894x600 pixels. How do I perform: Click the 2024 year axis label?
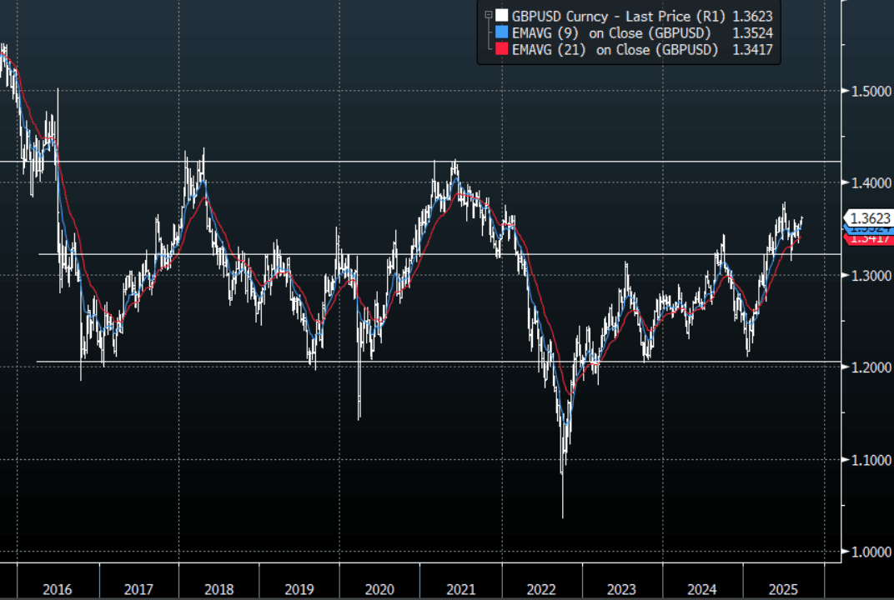[702, 589]
